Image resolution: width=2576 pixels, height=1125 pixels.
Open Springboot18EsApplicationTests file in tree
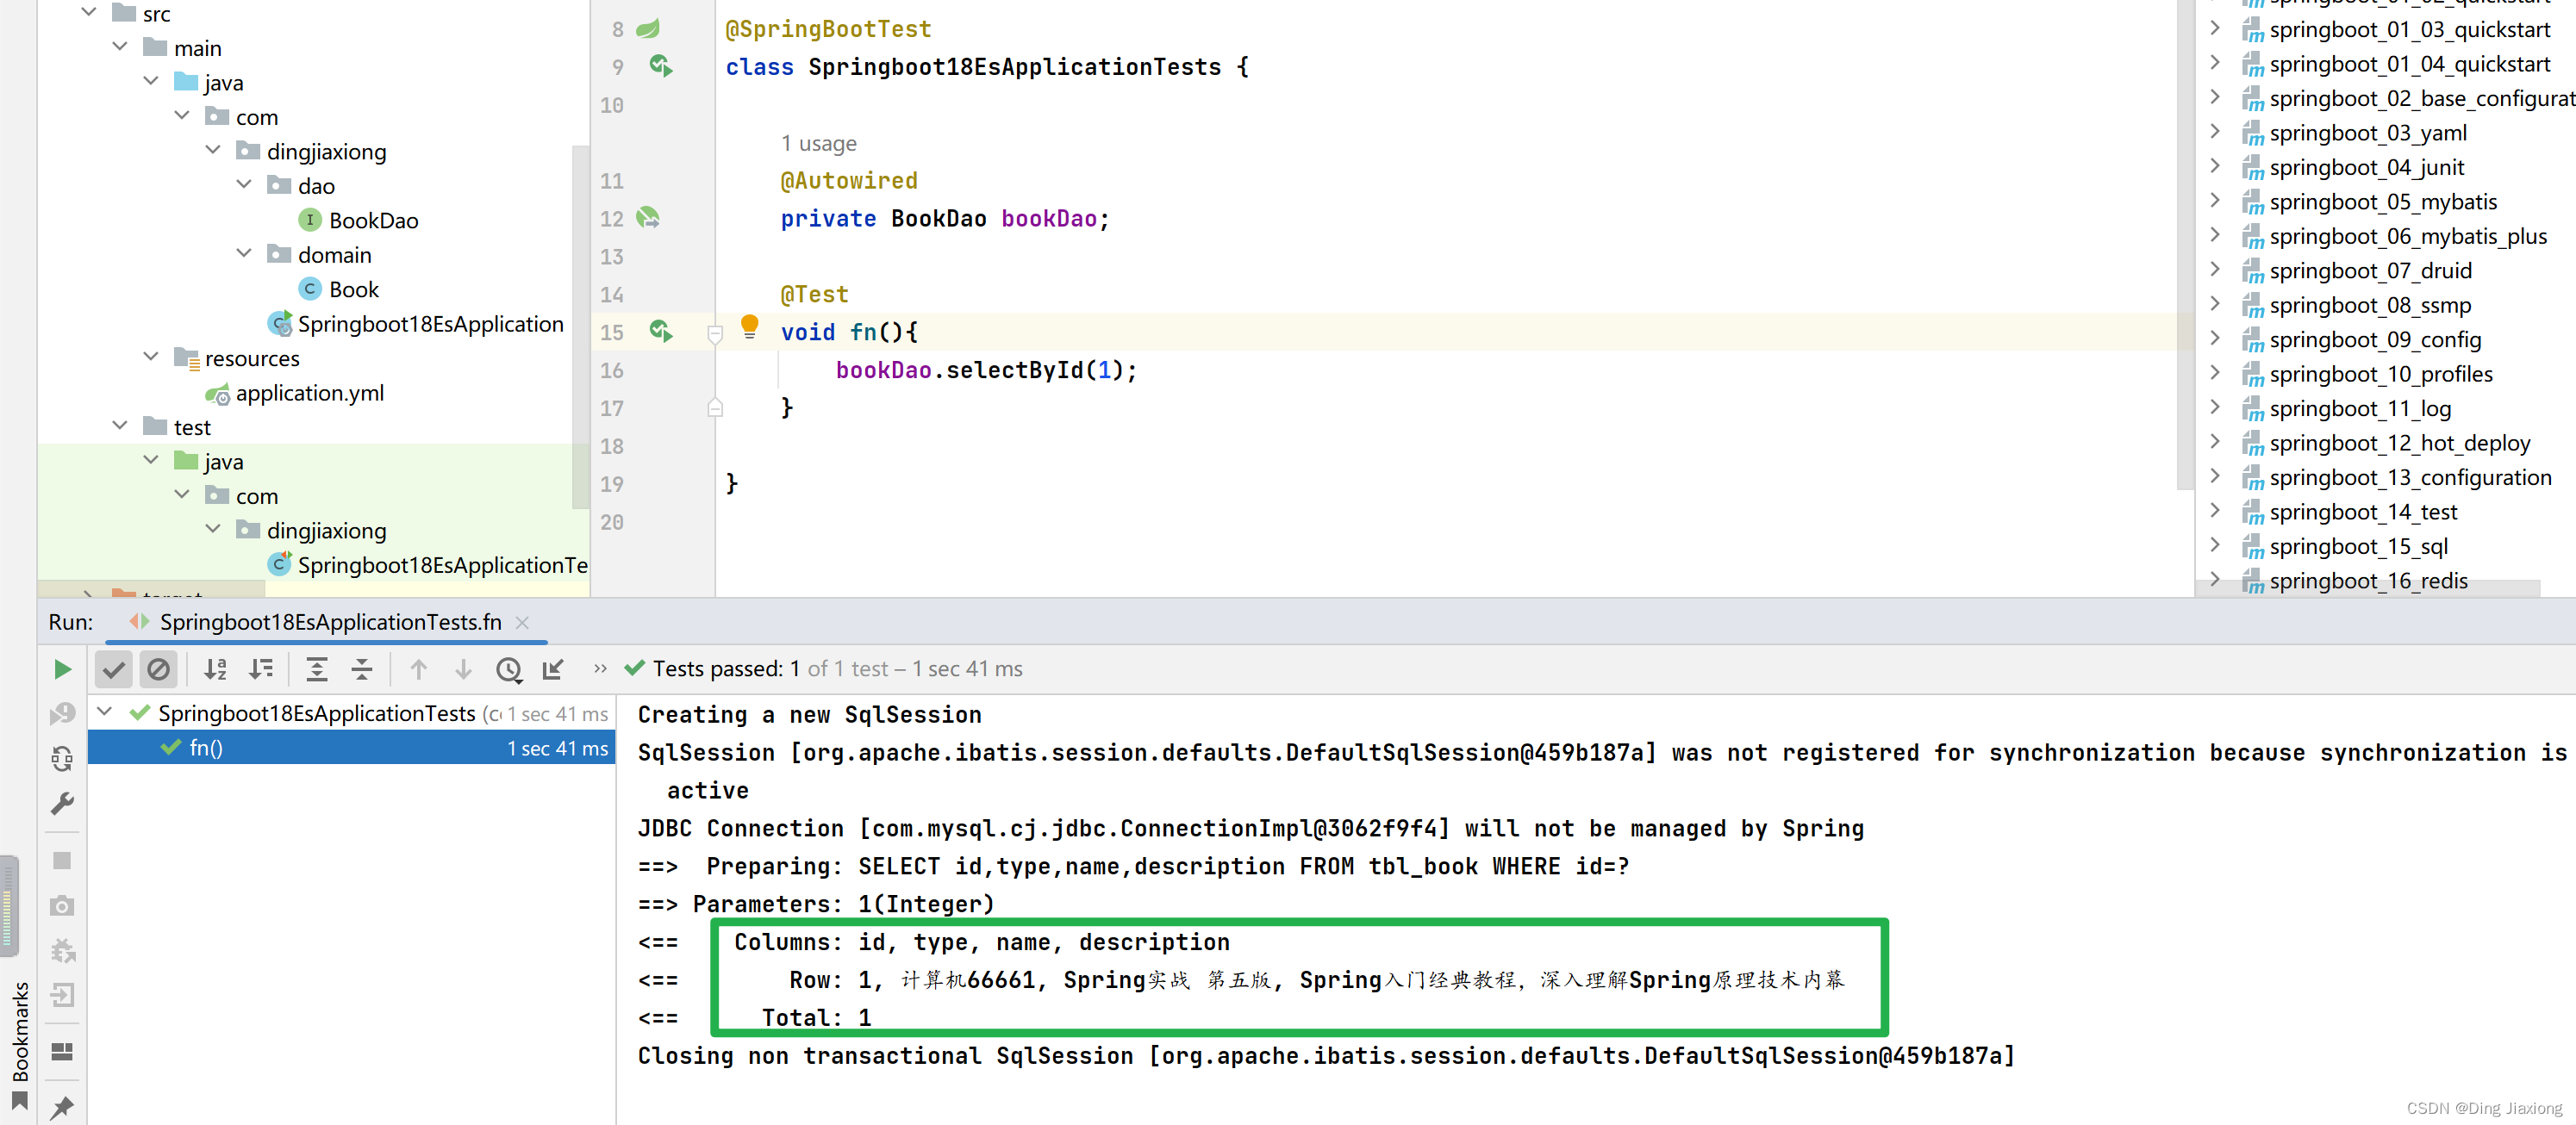(428, 565)
